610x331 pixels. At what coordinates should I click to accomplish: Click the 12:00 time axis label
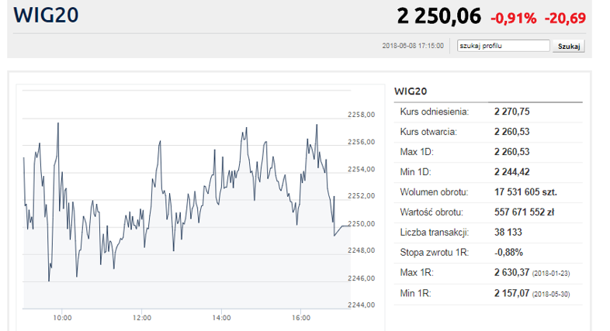(142, 318)
